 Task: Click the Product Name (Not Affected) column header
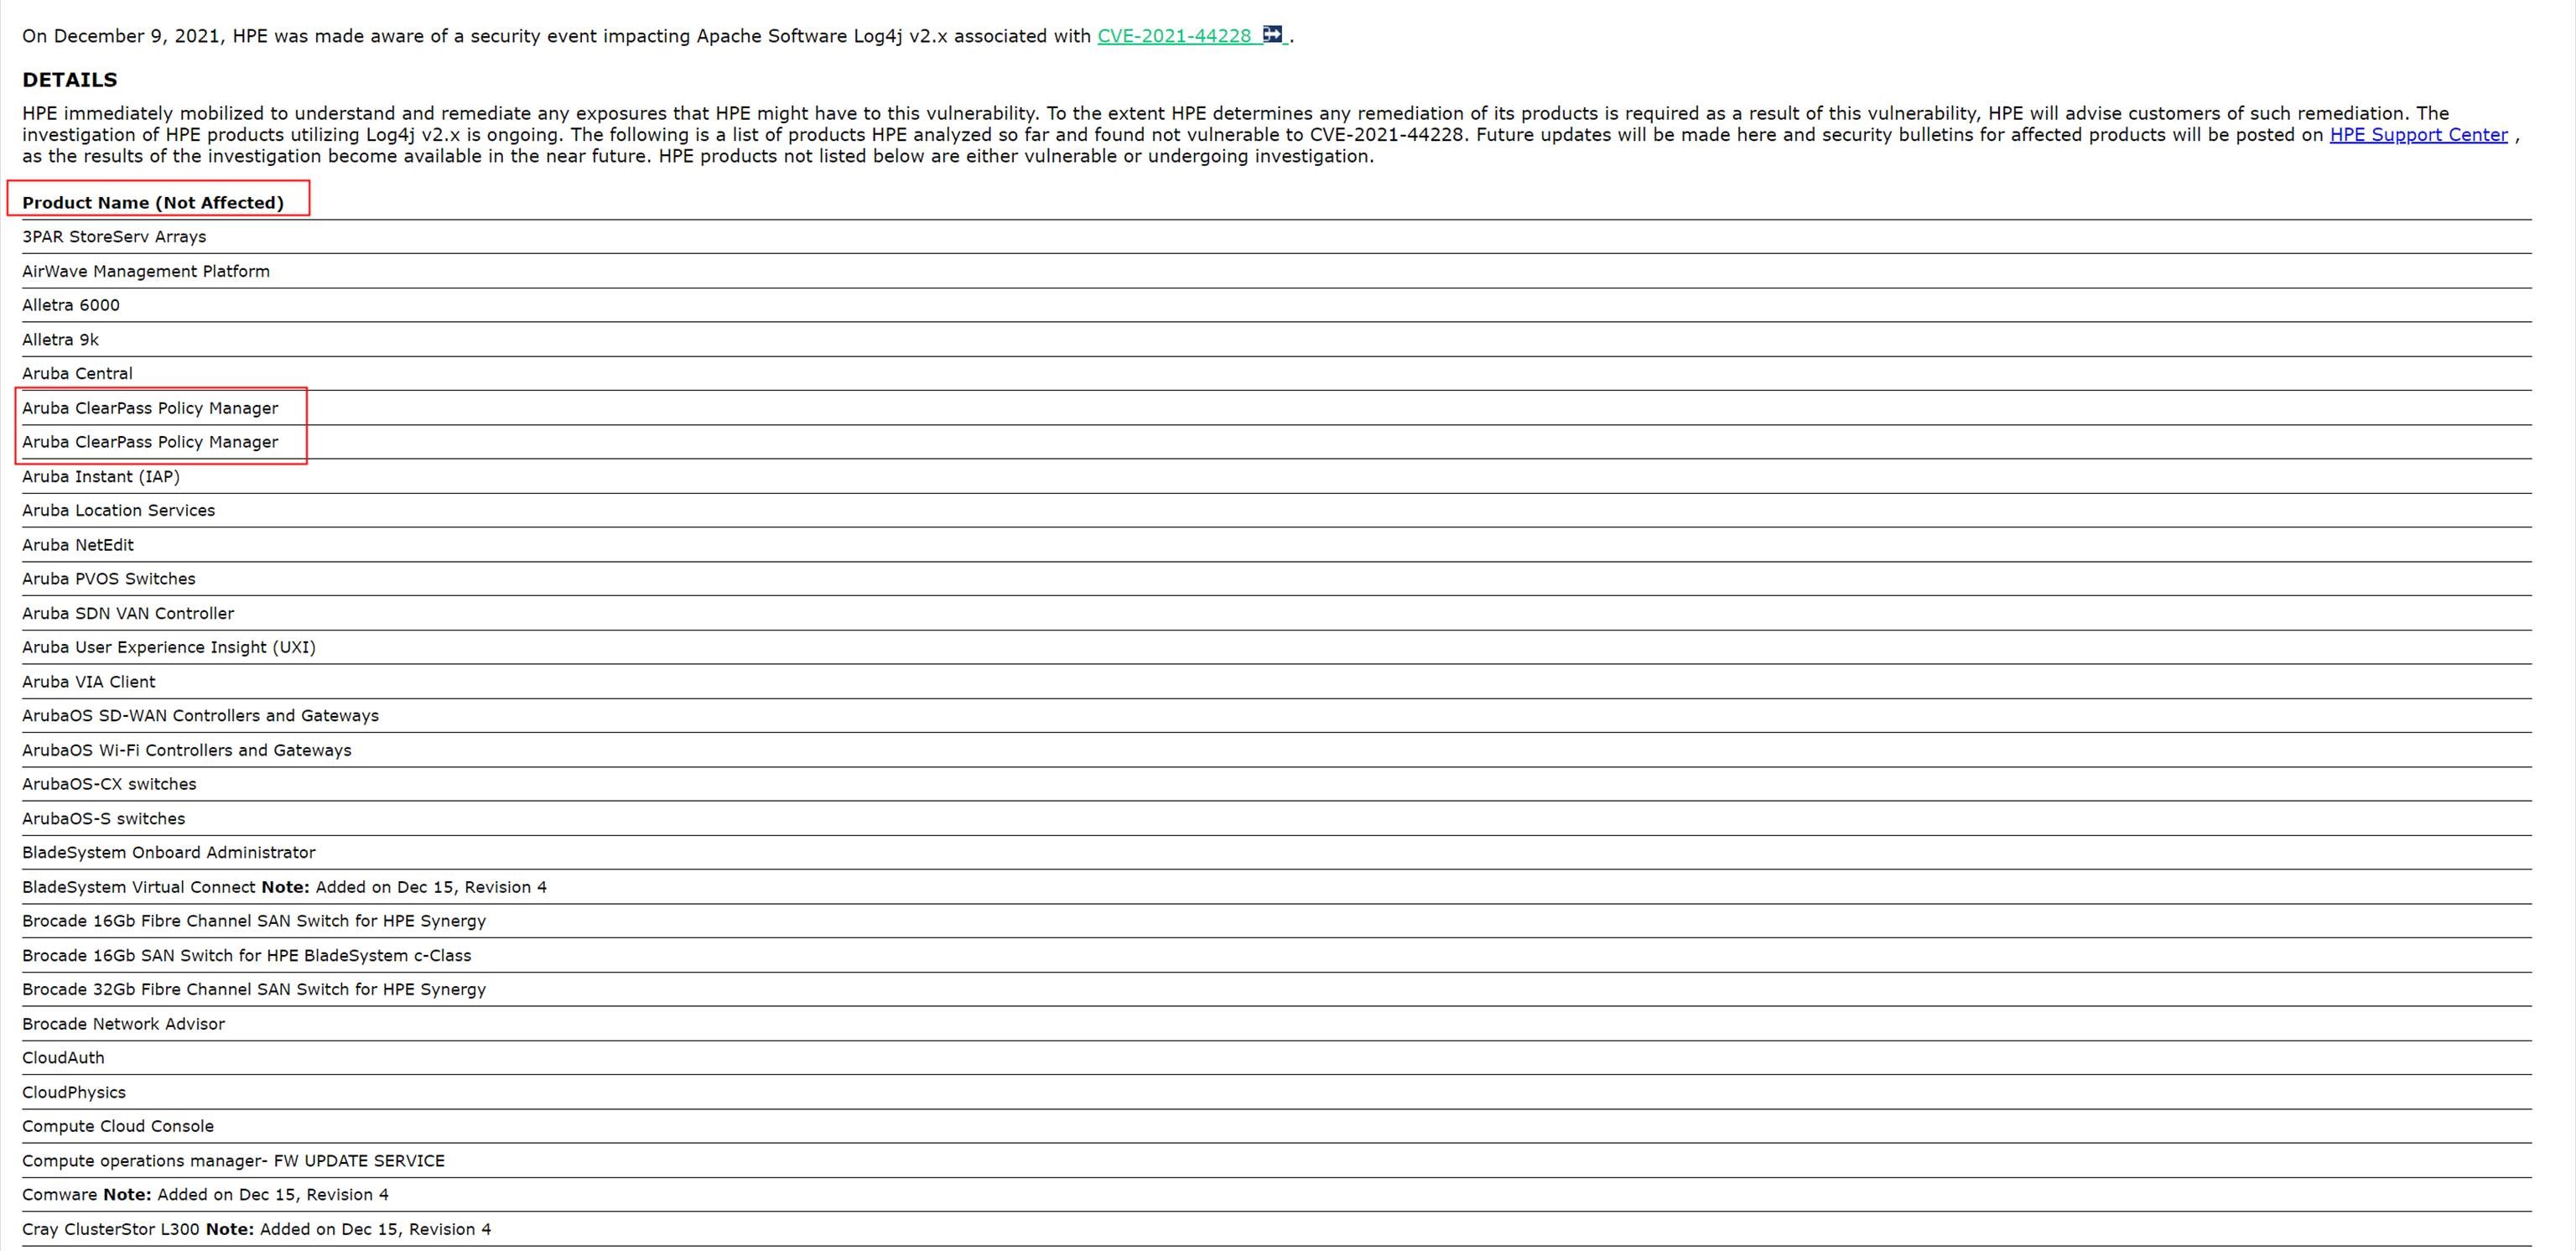[x=153, y=203]
